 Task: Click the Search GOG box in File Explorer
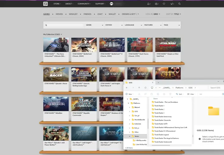point(216,88)
